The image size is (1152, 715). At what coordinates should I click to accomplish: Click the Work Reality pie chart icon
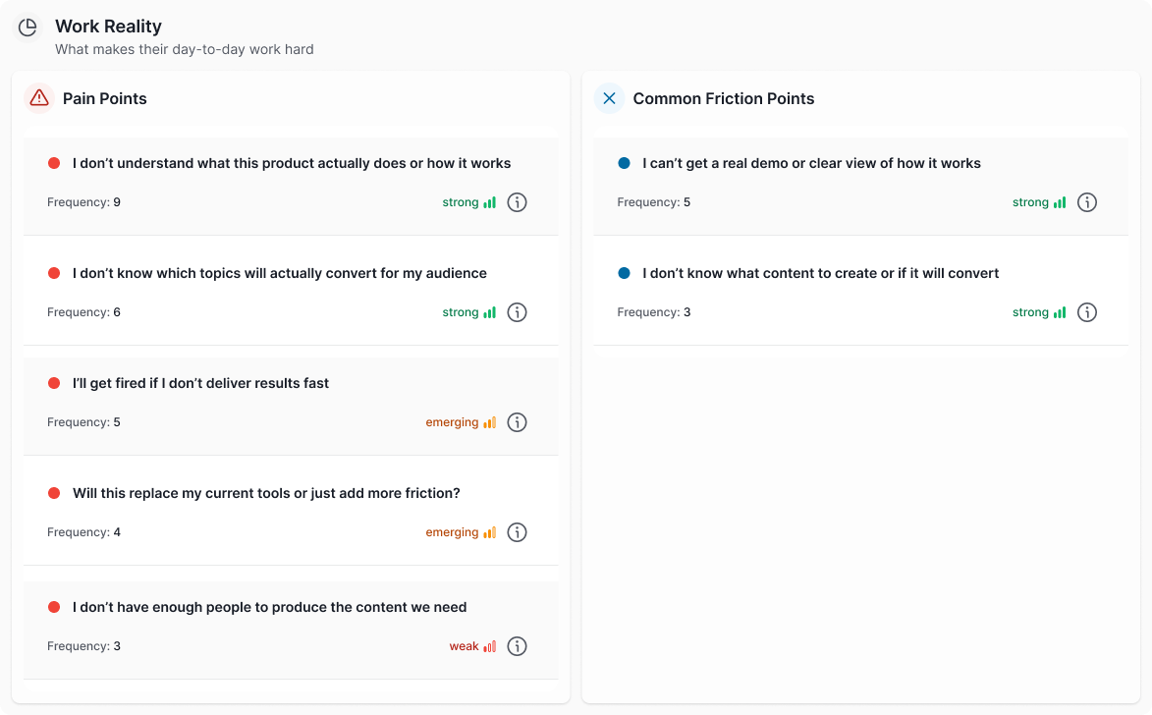[27, 27]
